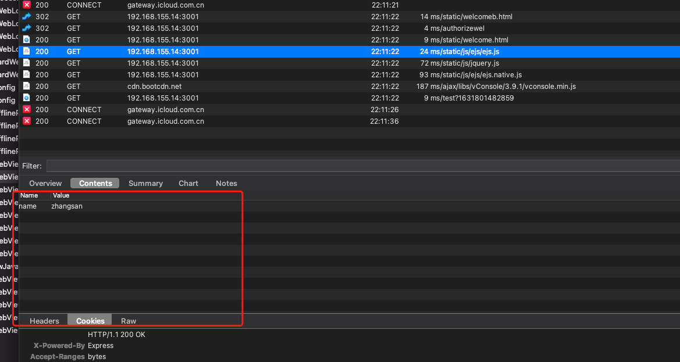Show the Chart tab
This screenshot has height=362, width=680.
point(188,183)
